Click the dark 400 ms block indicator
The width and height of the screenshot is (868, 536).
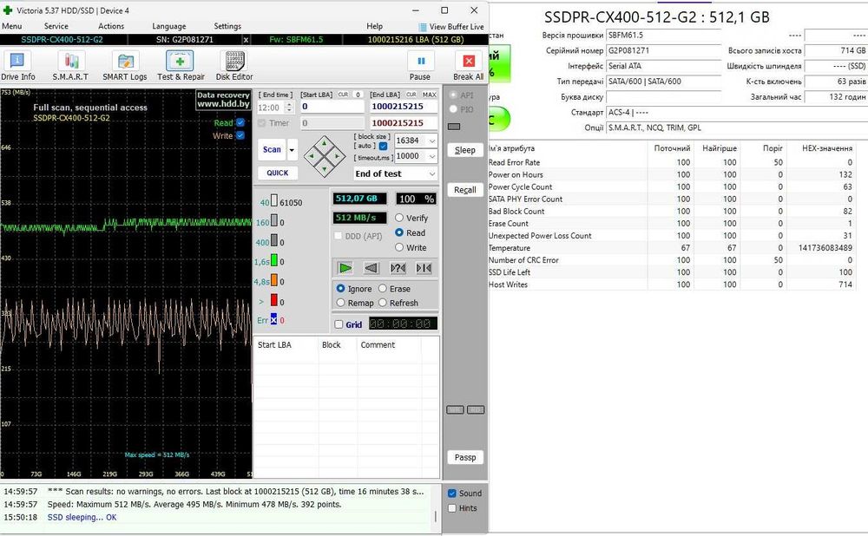[x=274, y=241]
